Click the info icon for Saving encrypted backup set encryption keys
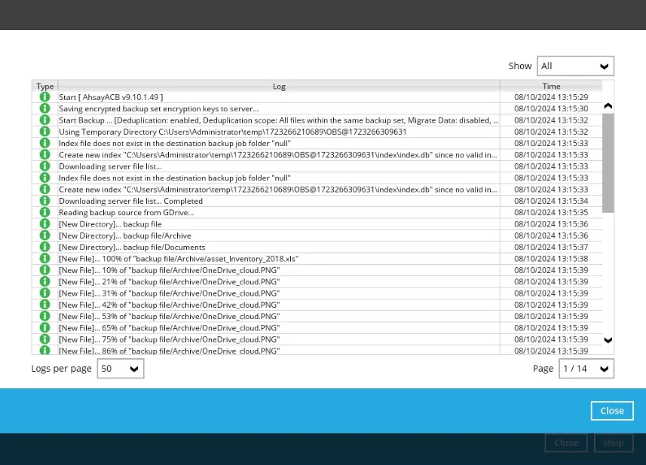The width and height of the screenshot is (646, 465). point(44,108)
